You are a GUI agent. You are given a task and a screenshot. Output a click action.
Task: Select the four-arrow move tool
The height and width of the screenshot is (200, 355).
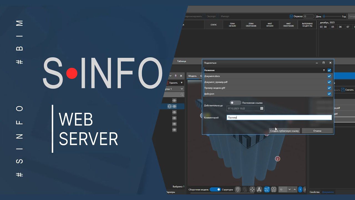pyautogui.click(x=252, y=189)
